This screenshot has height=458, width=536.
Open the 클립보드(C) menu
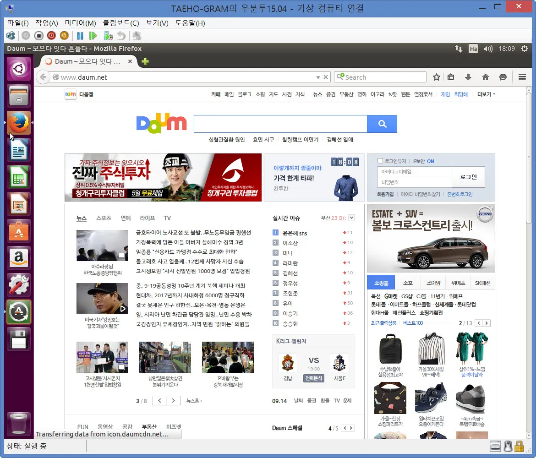(121, 23)
